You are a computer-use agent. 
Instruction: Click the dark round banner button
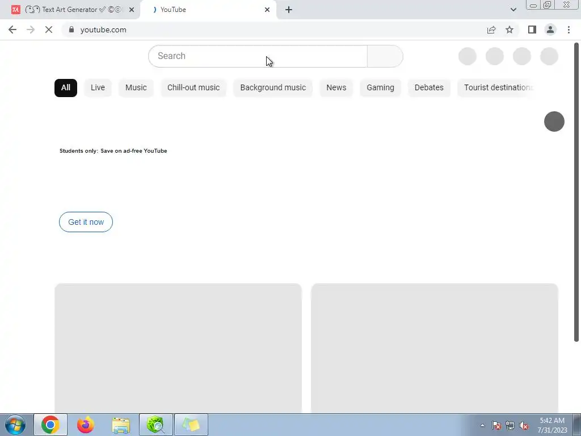pyautogui.click(x=554, y=121)
